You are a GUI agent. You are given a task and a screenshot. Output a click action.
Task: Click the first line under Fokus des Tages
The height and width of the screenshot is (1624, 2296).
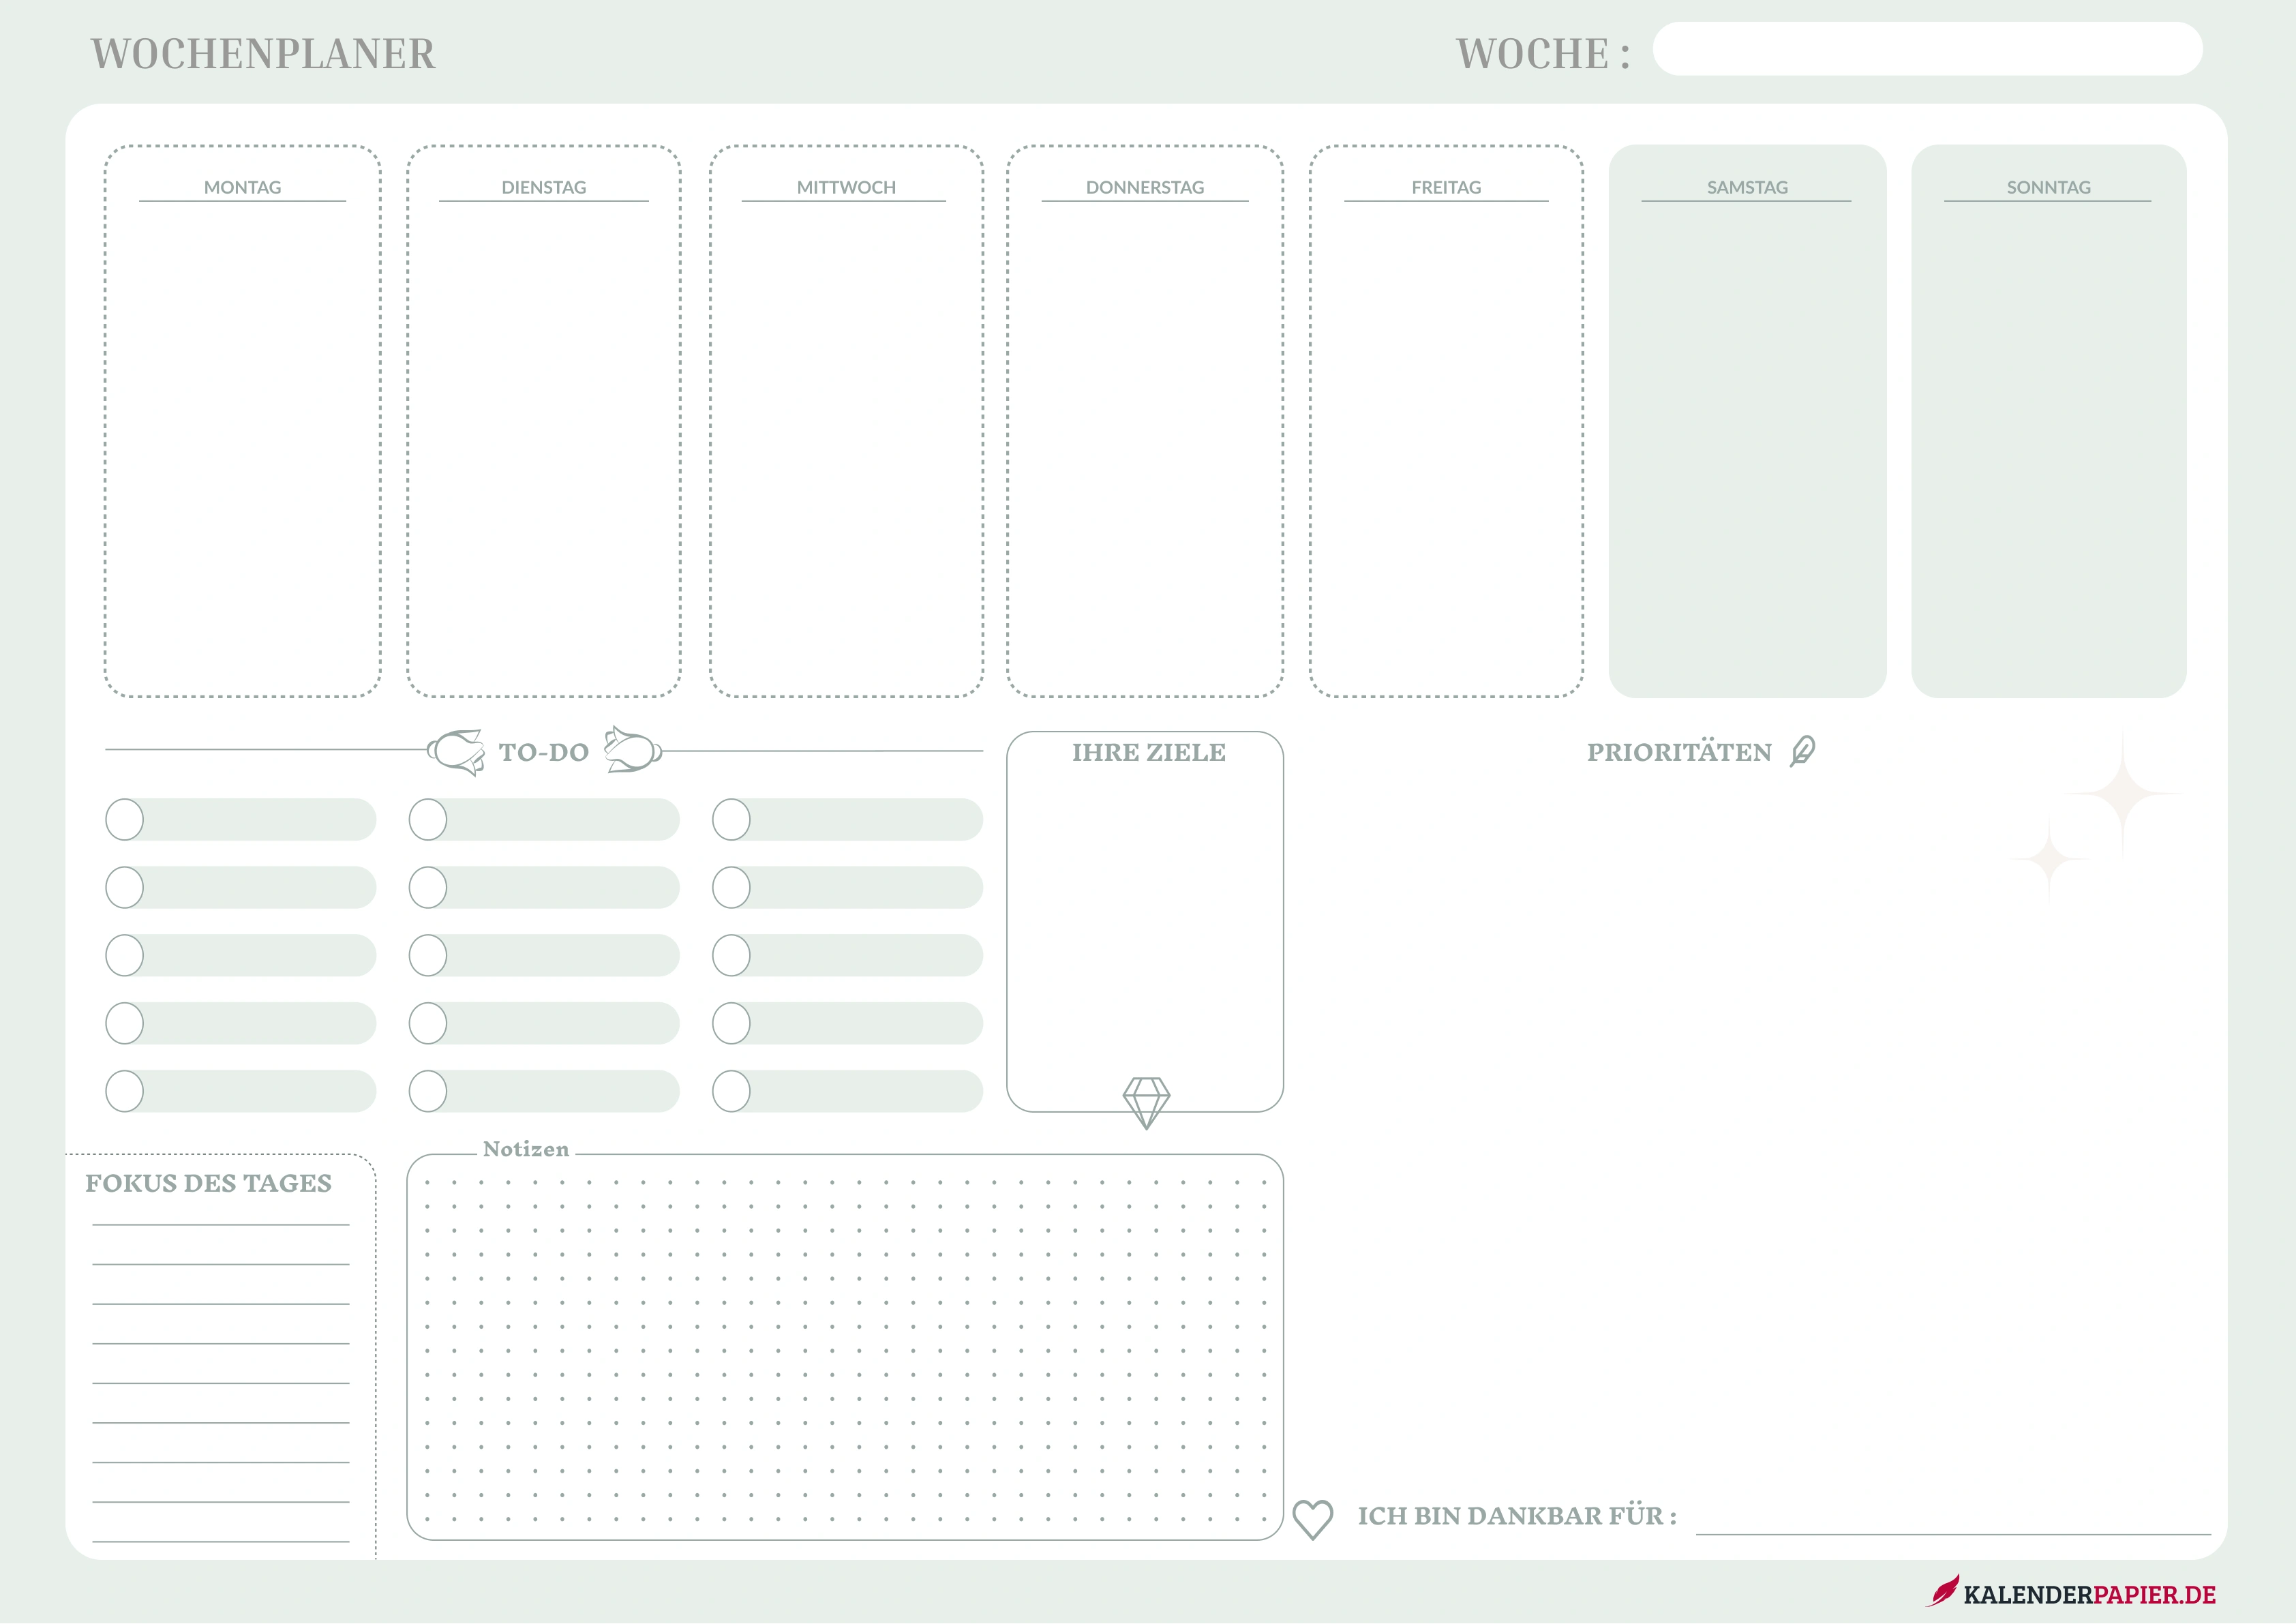tap(221, 1224)
